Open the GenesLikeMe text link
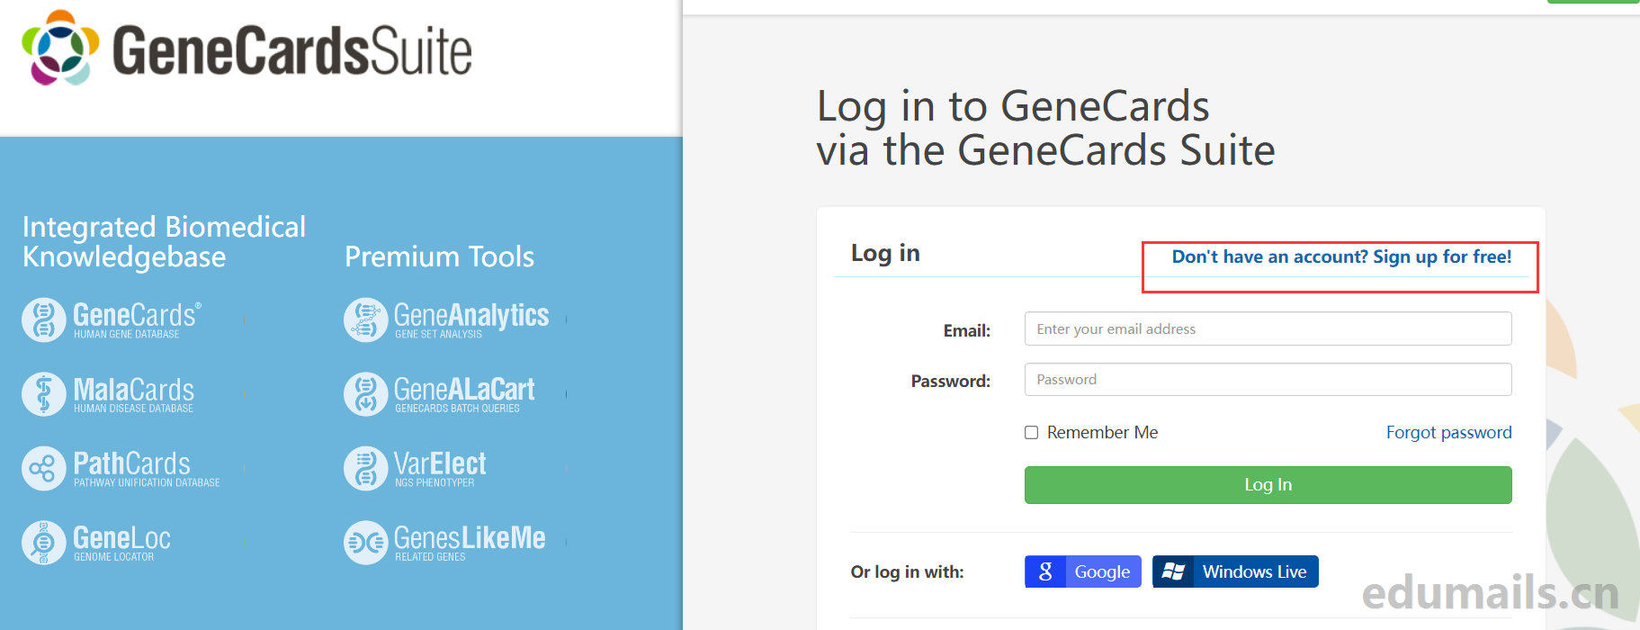The width and height of the screenshot is (1640, 630). pyautogui.click(x=470, y=538)
